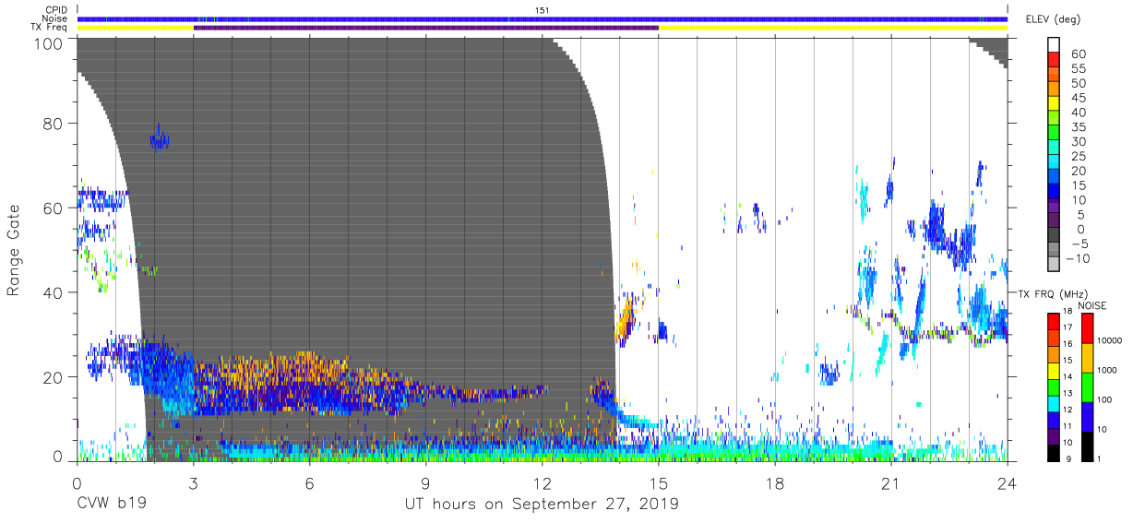Screen dimensions: 1133x523
Task: Click the 6 hour tick on UT axis
Action: pos(310,483)
